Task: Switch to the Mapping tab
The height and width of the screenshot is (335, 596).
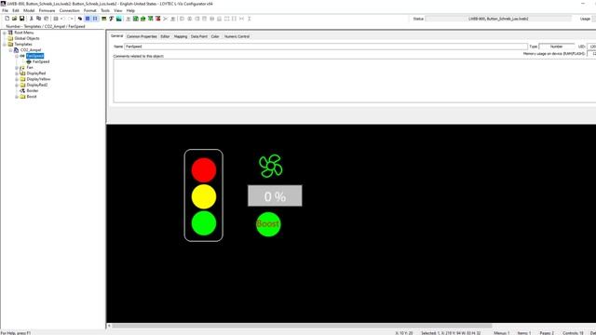Action: click(x=181, y=36)
